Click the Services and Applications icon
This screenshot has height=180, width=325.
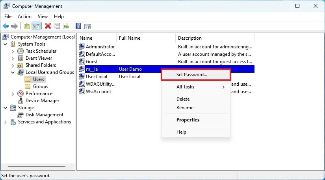(x=13, y=122)
